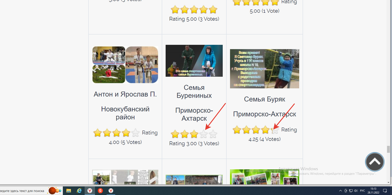Rate Семья Бурениных two stars
Viewport: 392px width, 195px height.
coord(185,134)
